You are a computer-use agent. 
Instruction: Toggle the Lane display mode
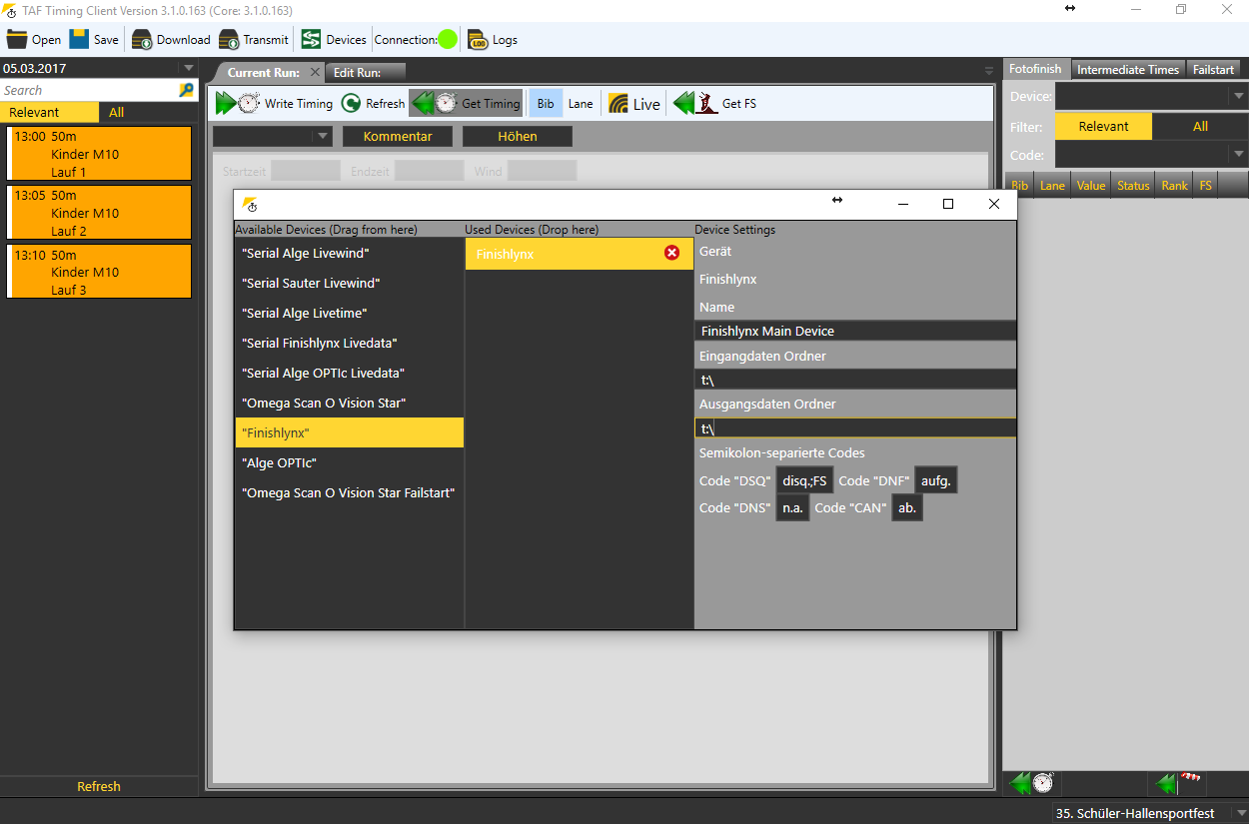[x=581, y=104]
